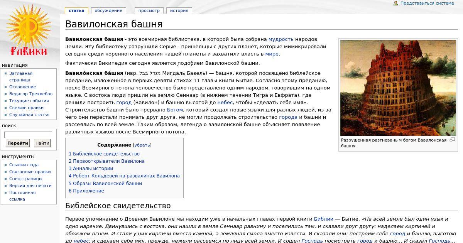This screenshot has height=243, width=463.
Task: Select the 'статья' tab
Action: tap(76, 11)
